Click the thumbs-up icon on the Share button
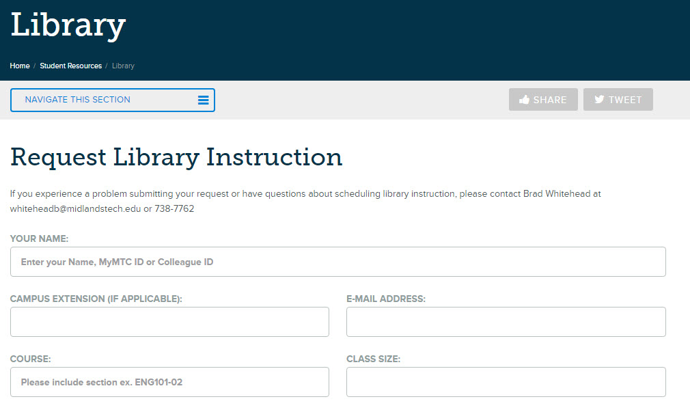This screenshot has height=410, width=690. click(524, 99)
